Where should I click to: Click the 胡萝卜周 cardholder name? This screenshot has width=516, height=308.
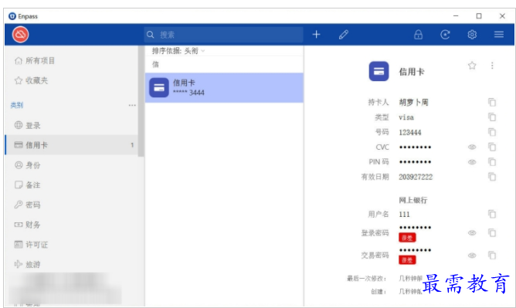pos(413,102)
